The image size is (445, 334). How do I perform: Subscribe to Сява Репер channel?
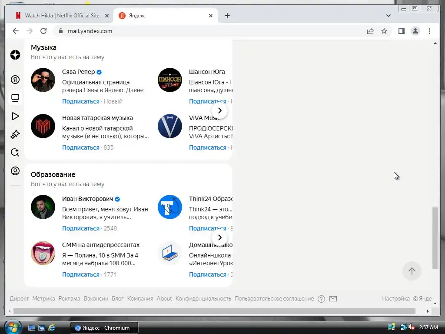80,101
